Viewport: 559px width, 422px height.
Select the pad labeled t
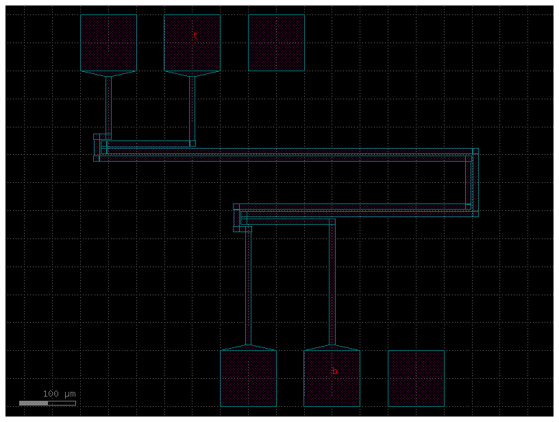[192, 41]
